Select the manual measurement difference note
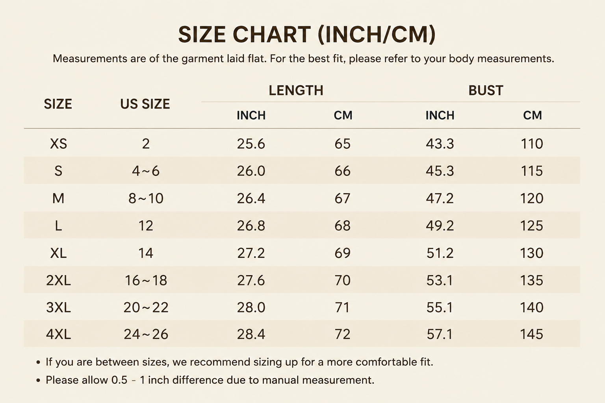The image size is (605, 403). [x=210, y=380]
